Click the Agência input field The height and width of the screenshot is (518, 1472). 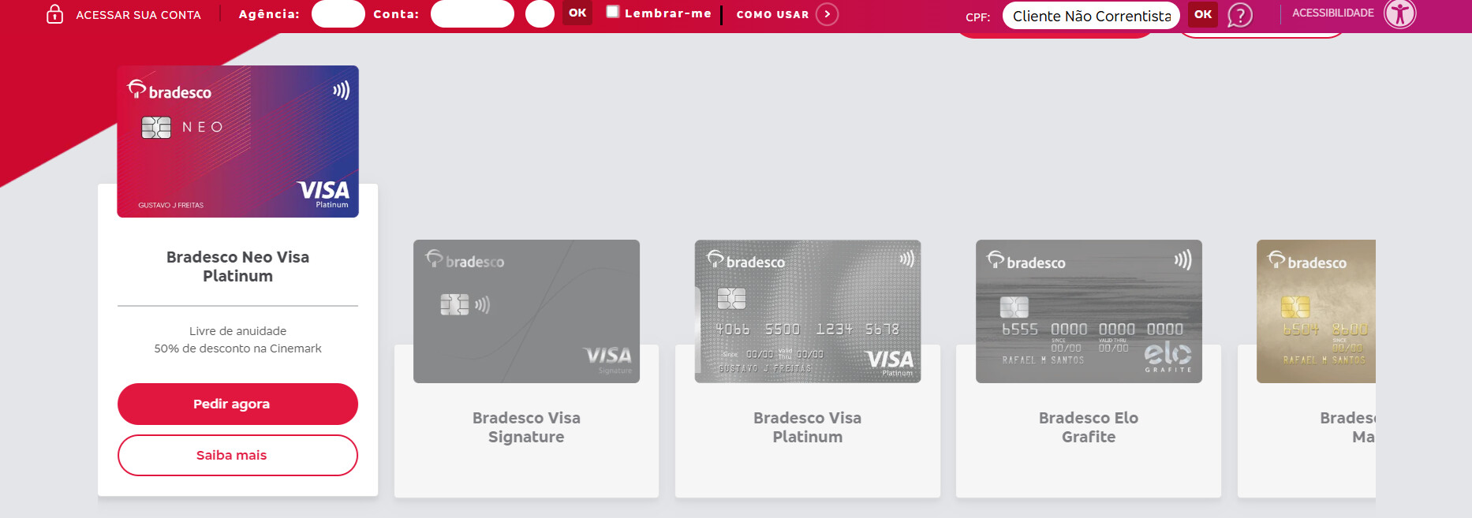pos(338,14)
